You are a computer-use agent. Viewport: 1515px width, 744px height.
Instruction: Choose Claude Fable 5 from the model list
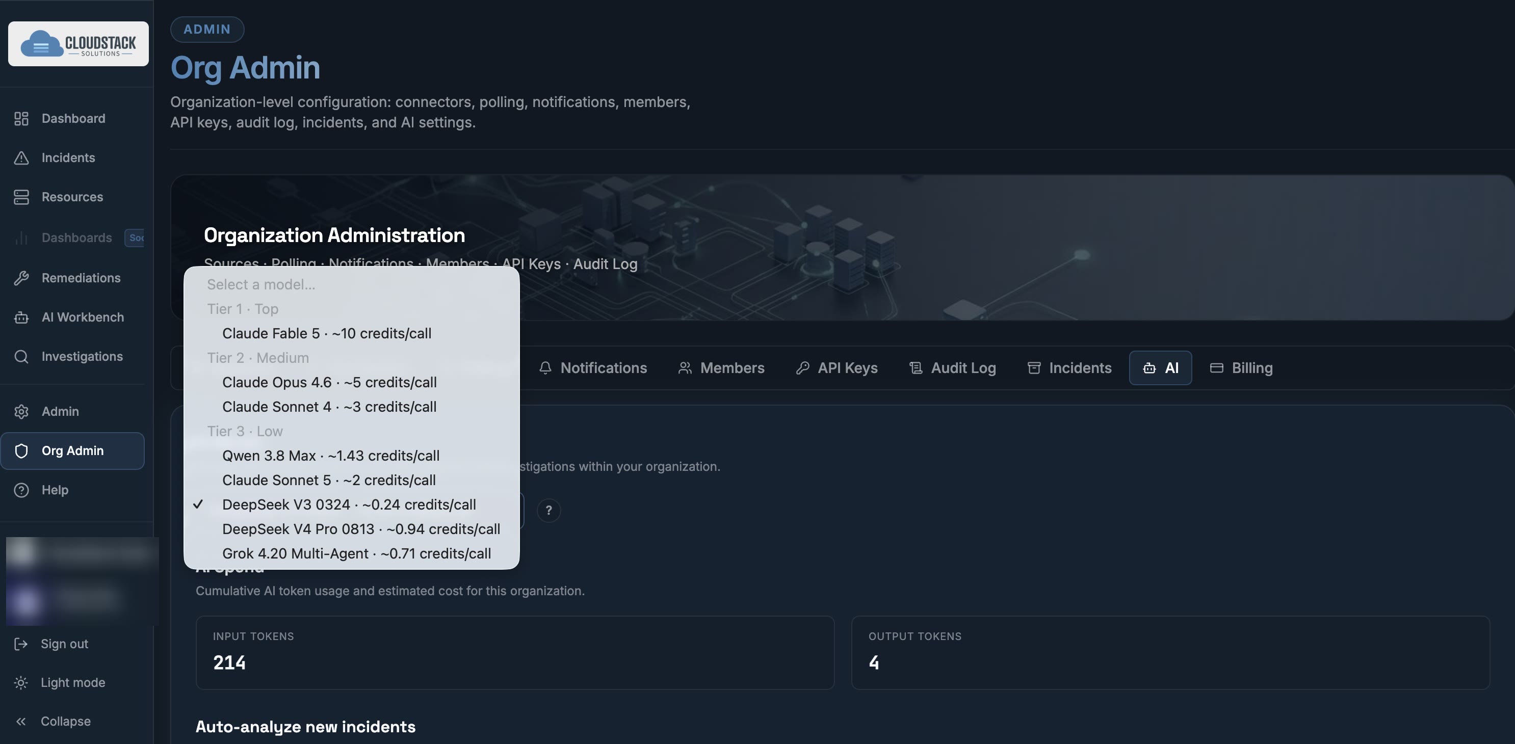pos(352,333)
